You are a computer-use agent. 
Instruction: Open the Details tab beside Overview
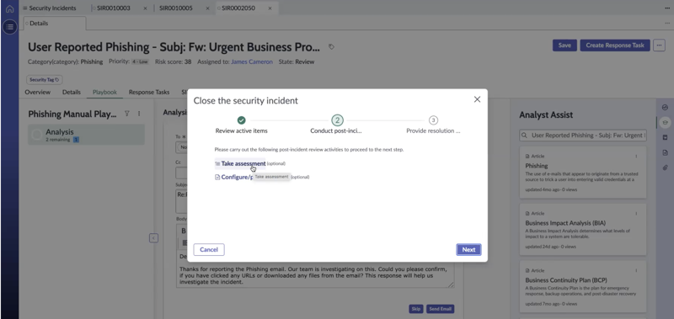point(72,92)
